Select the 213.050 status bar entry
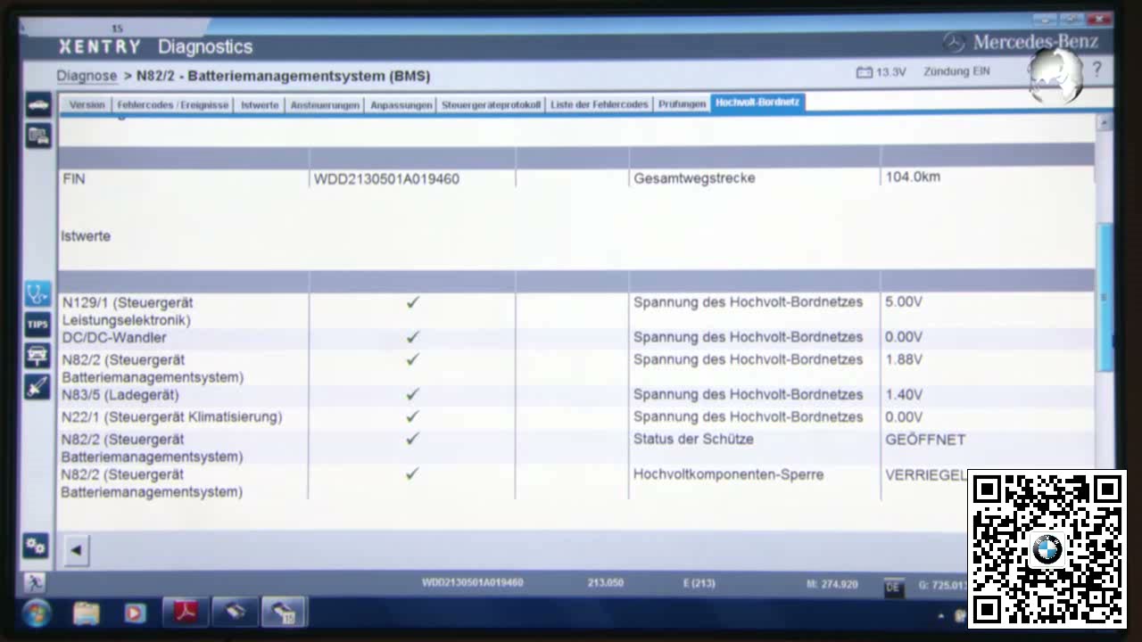This screenshot has width=1142, height=642. (606, 583)
